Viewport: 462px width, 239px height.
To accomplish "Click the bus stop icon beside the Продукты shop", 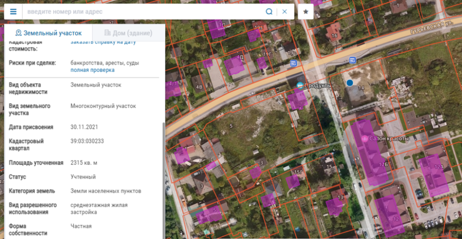I will (x=293, y=63).
